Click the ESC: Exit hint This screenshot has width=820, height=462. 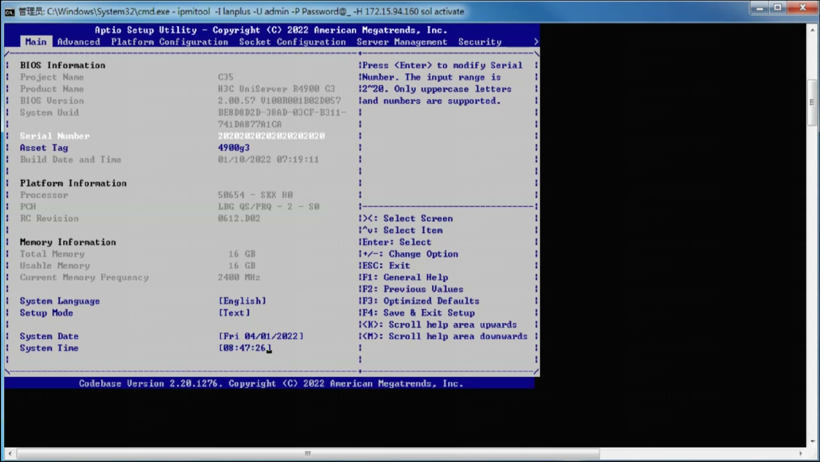point(386,266)
